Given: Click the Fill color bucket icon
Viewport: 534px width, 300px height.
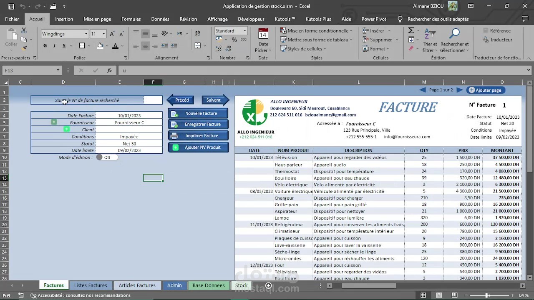Looking at the screenshot, I should click(x=99, y=45).
